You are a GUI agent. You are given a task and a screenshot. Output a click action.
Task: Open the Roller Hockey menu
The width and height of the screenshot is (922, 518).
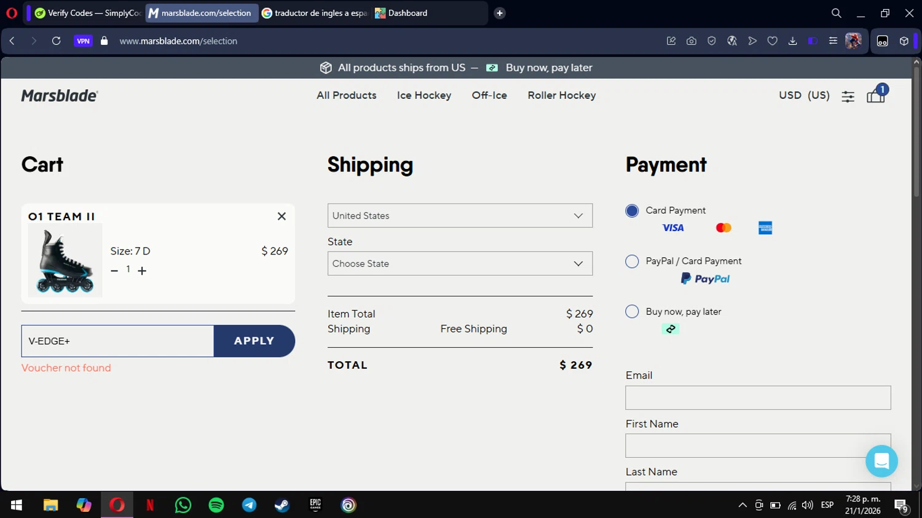[x=562, y=95]
